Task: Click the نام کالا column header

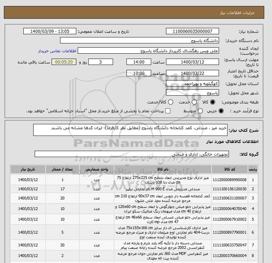Action: [163, 169]
